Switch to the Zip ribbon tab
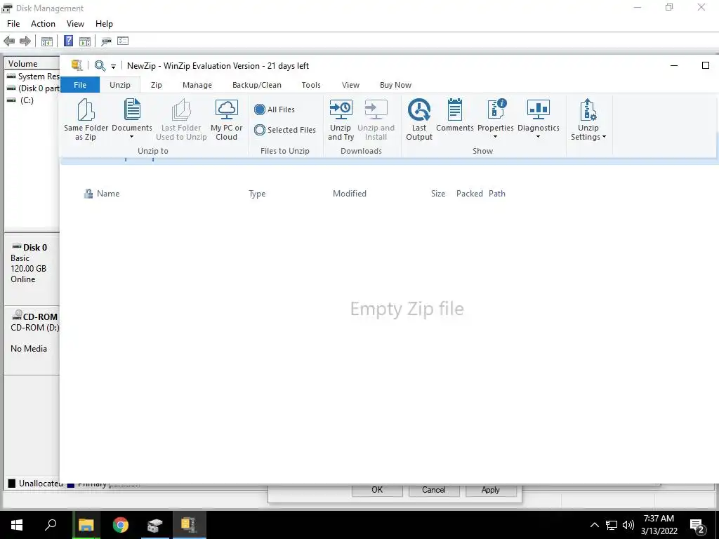 157,85
